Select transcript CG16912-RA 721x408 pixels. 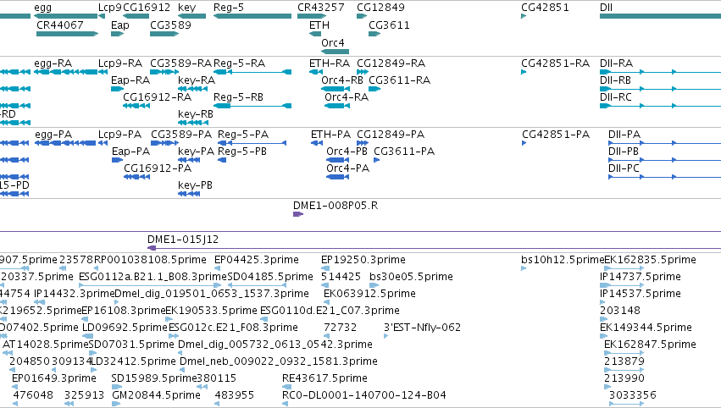coord(136,106)
